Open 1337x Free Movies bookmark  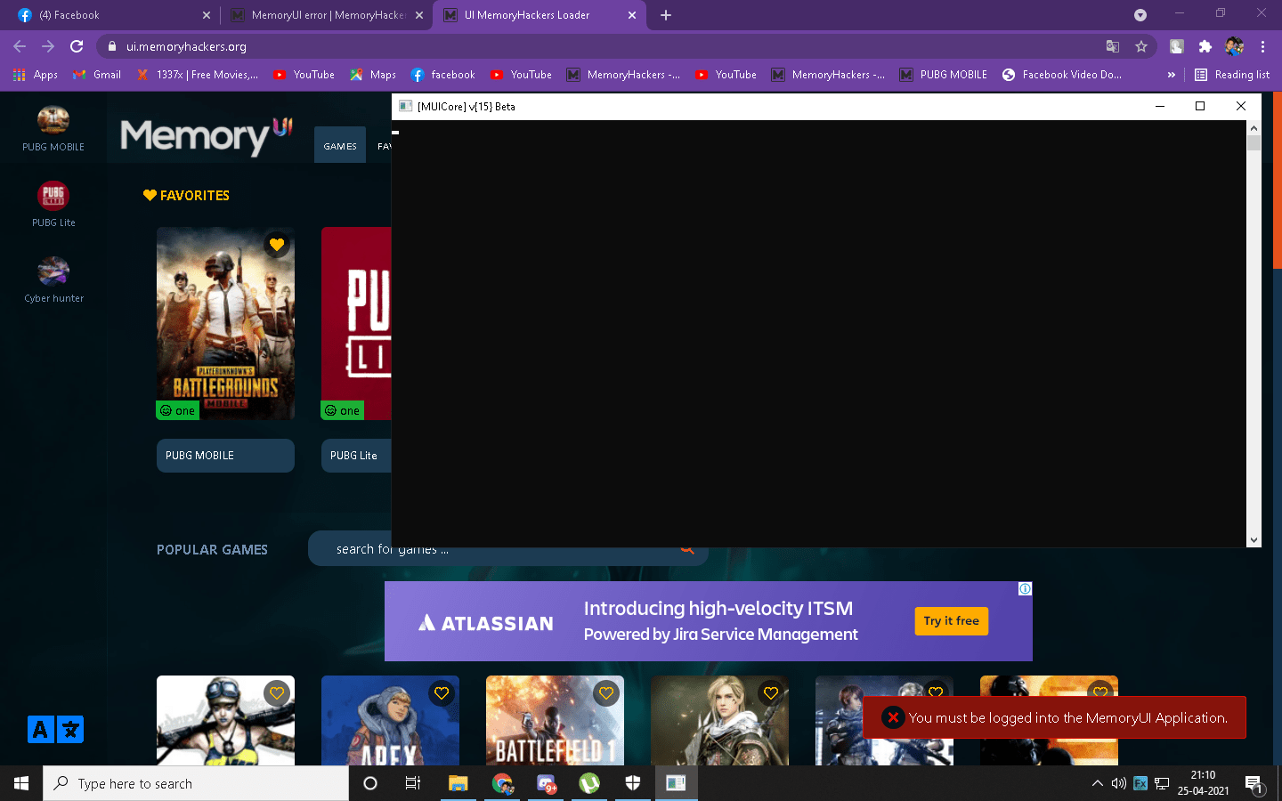point(197,75)
